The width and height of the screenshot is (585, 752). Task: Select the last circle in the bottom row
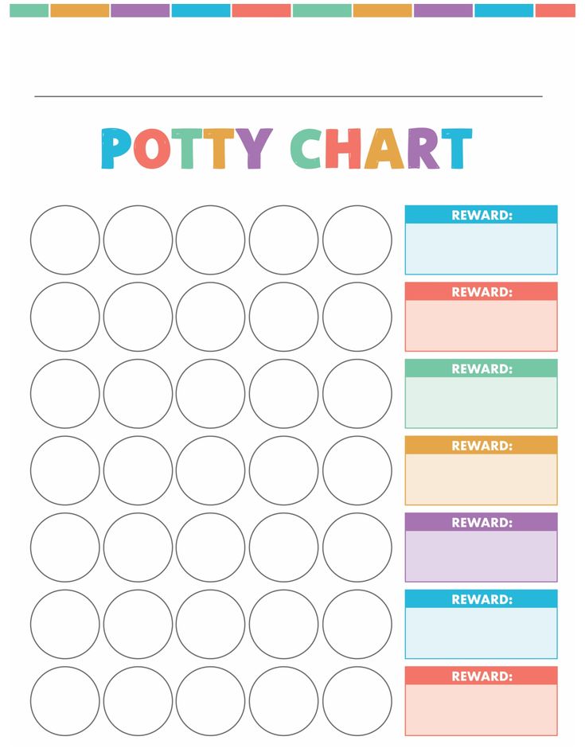coord(357,701)
